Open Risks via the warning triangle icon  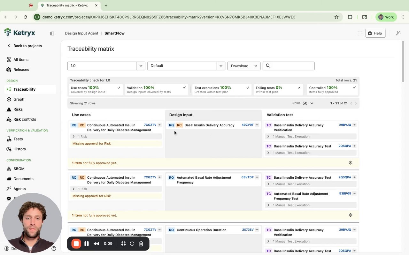coord(9,109)
